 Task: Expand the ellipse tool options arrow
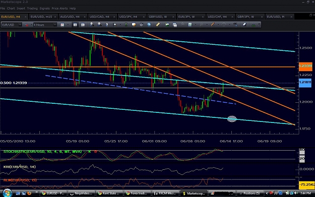[x=230, y=25]
